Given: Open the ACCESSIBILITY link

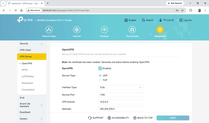Looking at the screenshot, I should click(118, 118).
